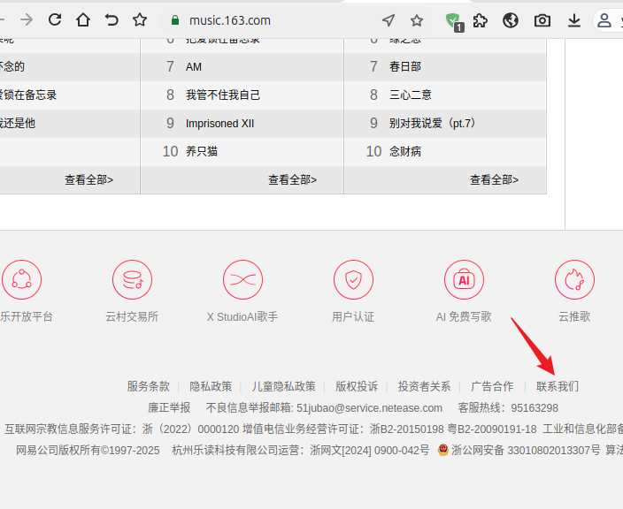The width and height of the screenshot is (623, 509).
Task: Reload the page with the refresh icon
Action: click(x=55, y=19)
